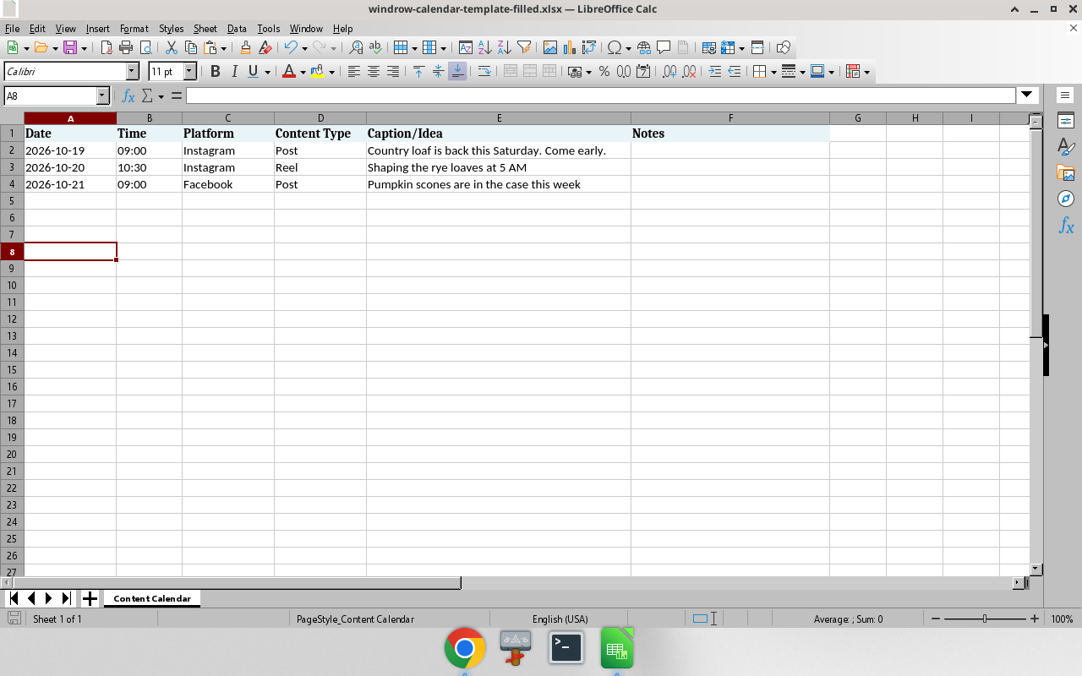Screen dimensions: 1082x676
Task: Open the Data menu
Action: pos(237,29)
